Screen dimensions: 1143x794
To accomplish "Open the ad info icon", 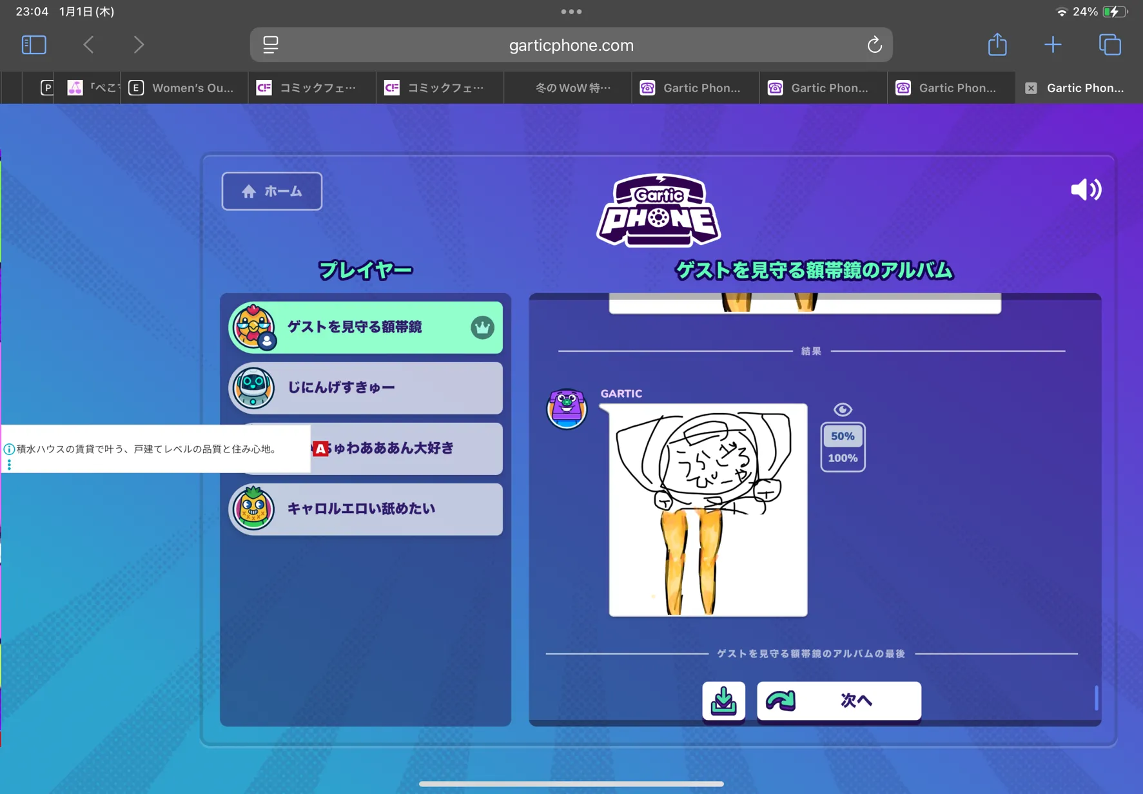I will [9, 449].
